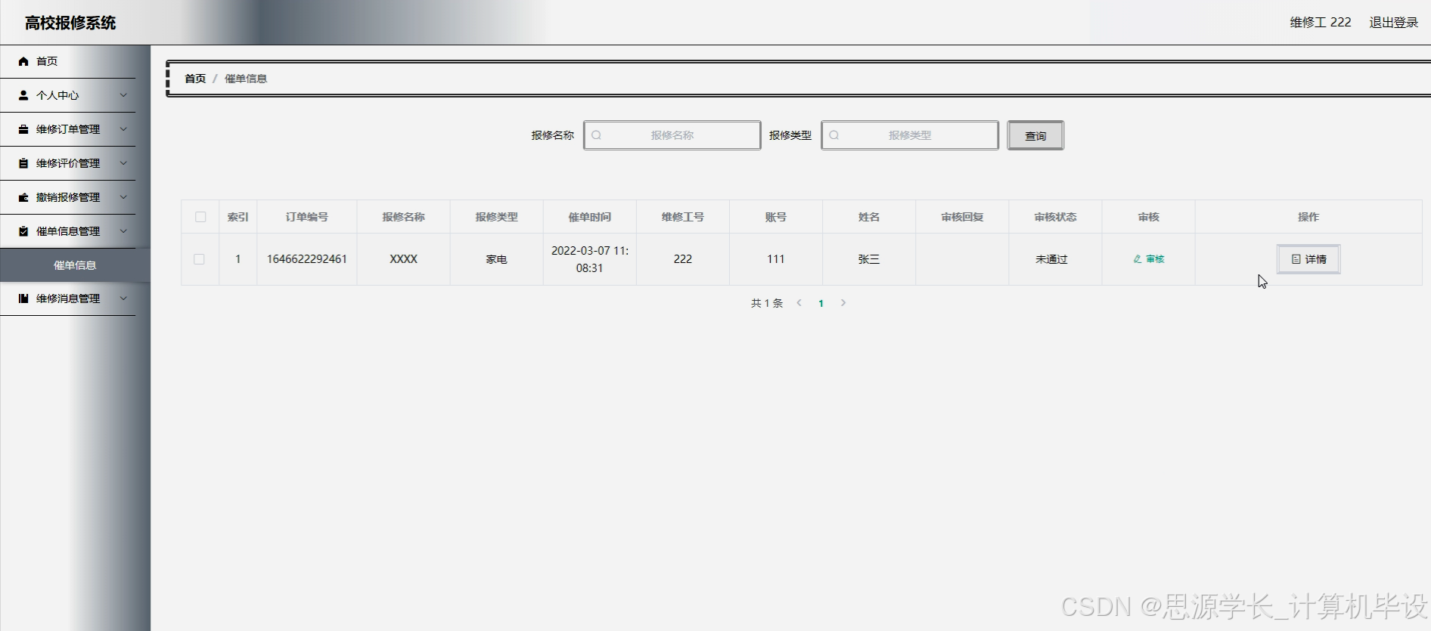The width and height of the screenshot is (1431, 631).
Task: Select 催单信息 submenu item
Action: 75,265
